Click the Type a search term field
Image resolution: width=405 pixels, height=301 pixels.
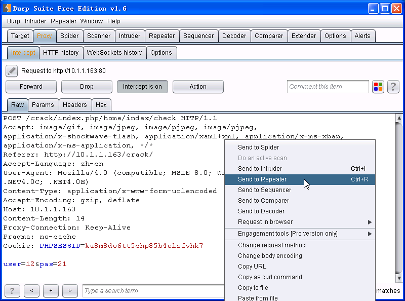tap(154, 291)
